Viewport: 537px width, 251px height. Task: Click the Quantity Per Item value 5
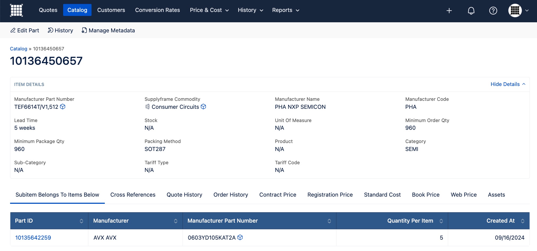click(441, 237)
